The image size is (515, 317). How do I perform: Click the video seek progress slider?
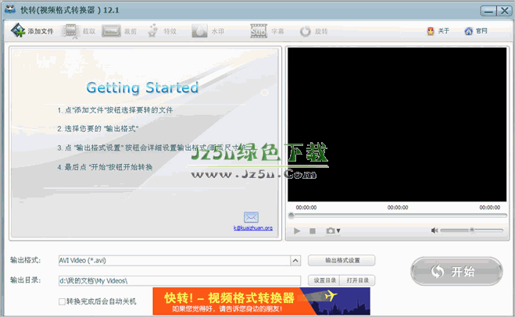click(x=399, y=215)
